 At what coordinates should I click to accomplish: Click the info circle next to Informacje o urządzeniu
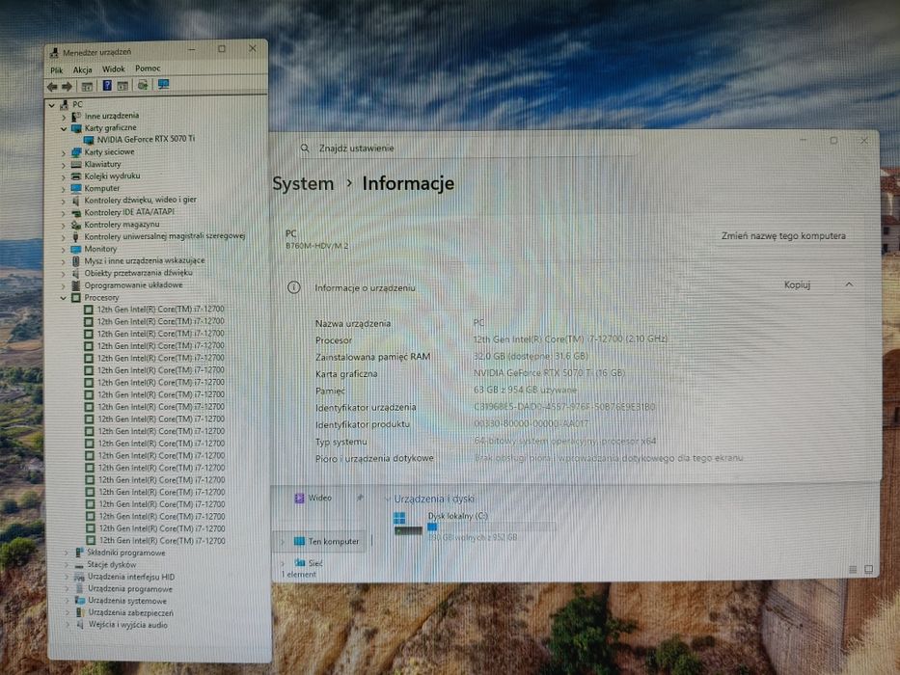(x=294, y=287)
